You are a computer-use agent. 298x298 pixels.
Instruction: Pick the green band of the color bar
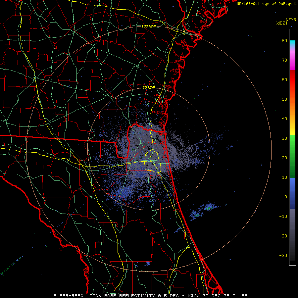292,156
